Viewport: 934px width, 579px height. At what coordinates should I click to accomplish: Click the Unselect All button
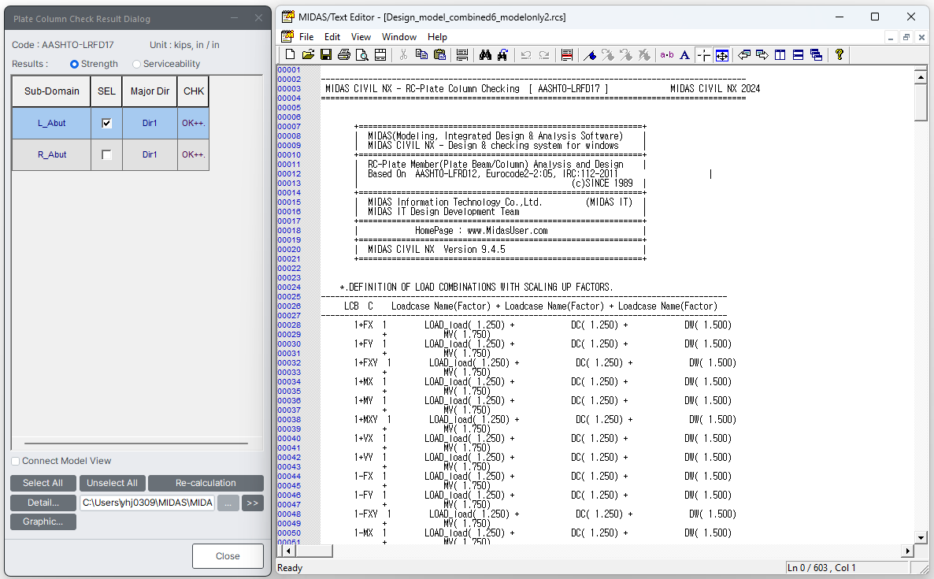(112, 483)
